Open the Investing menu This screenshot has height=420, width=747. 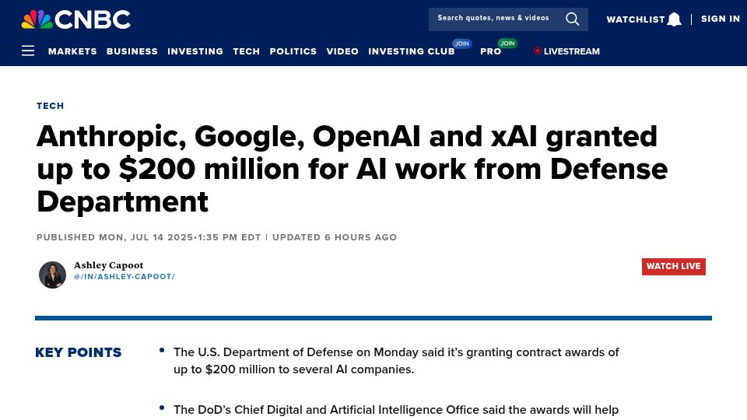tap(195, 51)
